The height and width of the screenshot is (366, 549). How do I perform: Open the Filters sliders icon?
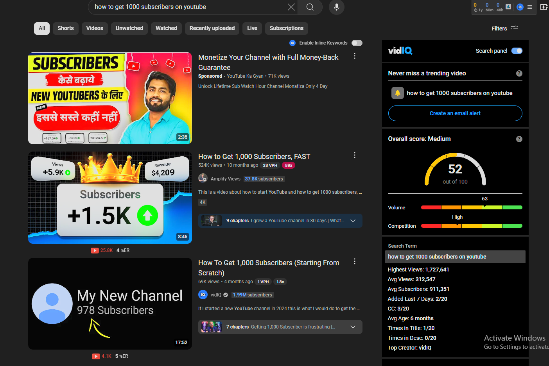514,29
